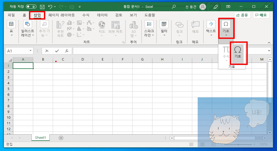Switch to 페이지 레이아웃 tab

click(x=61, y=15)
